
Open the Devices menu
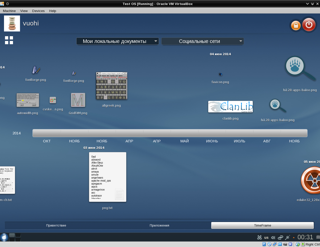coord(38,11)
